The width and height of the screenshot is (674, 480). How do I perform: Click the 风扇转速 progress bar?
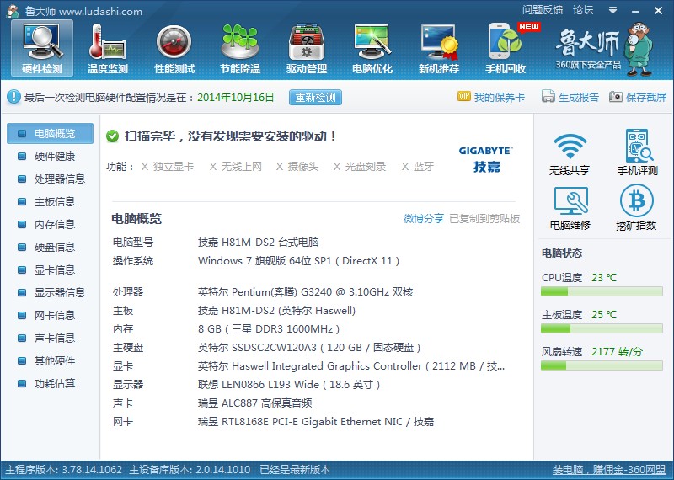point(602,365)
